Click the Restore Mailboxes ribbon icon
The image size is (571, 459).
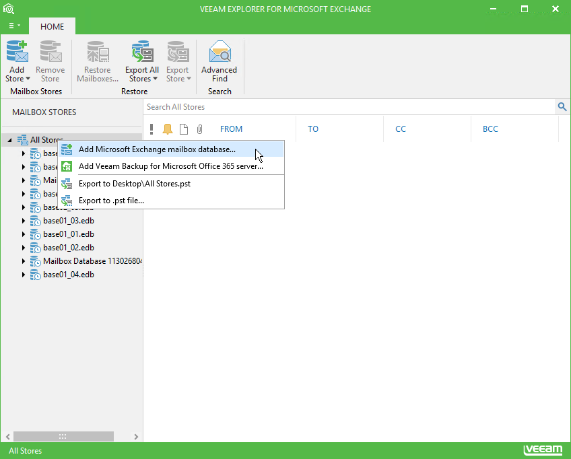coord(98,52)
